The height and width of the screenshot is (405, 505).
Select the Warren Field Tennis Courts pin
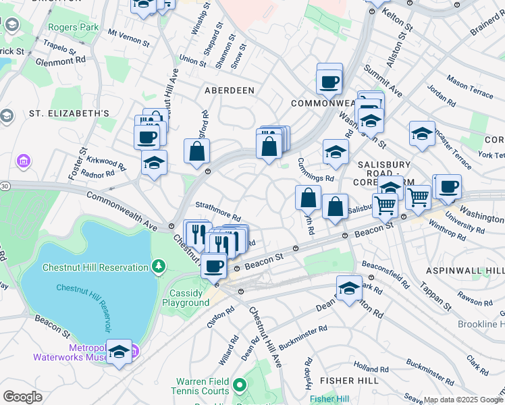(x=240, y=387)
